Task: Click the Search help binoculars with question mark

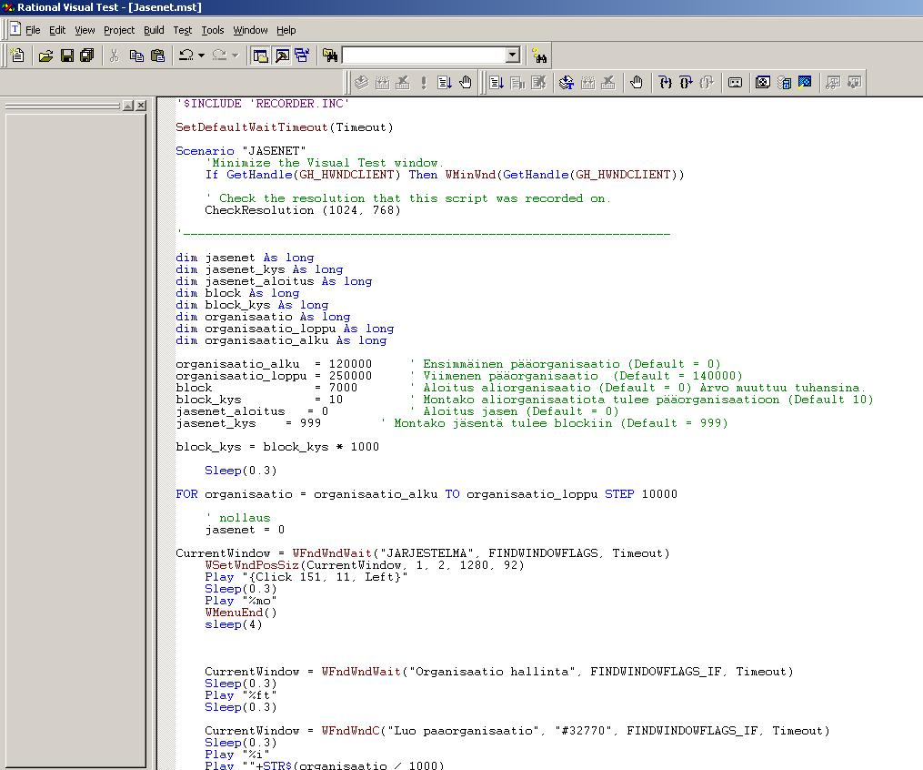Action: coord(539,56)
